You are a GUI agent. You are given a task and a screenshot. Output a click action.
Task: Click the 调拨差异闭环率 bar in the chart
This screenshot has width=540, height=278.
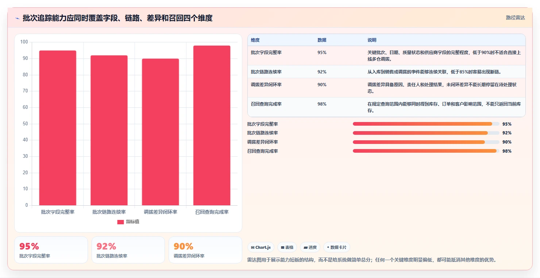click(x=161, y=132)
